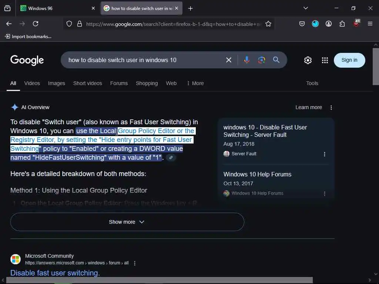Select the Shopping results tab
The height and width of the screenshot is (284, 379).
(x=147, y=83)
